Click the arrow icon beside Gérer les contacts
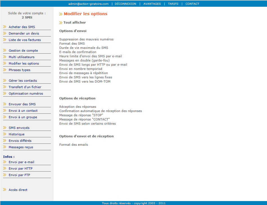 tap(4, 81)
